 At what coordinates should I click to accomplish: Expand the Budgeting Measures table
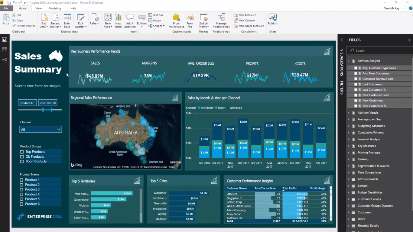[x=349, y=126]
